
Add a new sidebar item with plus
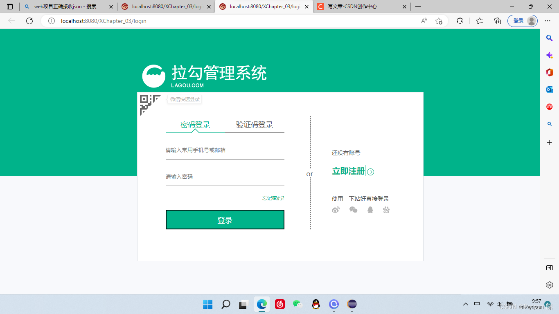coord(550,142)
